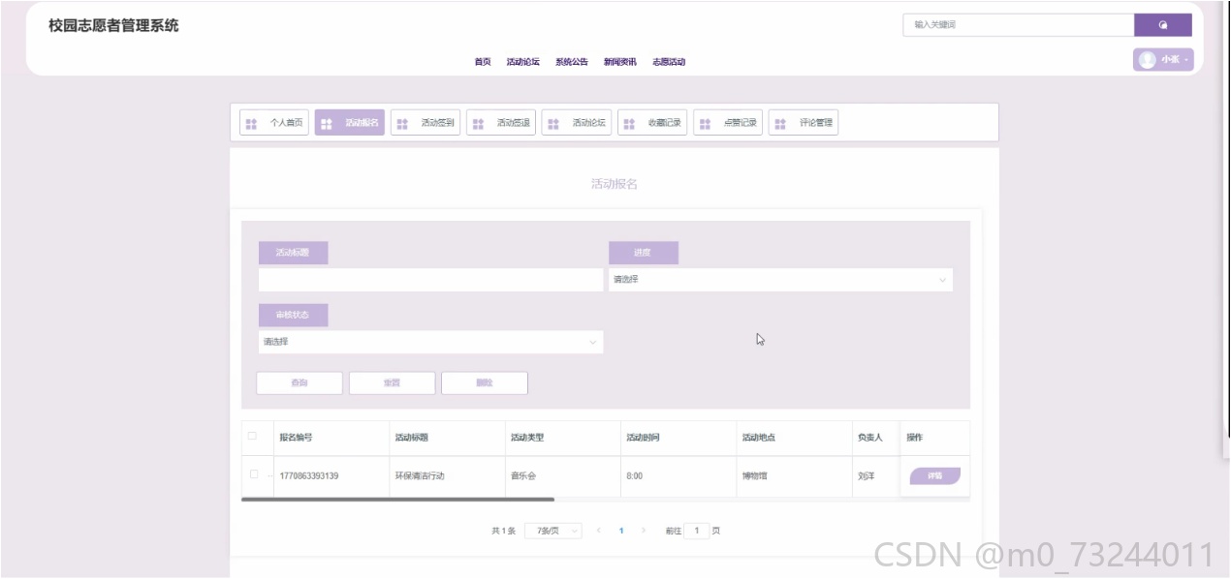The height and width of the screenshot is (579, 1231).
Task: Open 志愿活动 in the top navigation
Action: coord(669,62)
